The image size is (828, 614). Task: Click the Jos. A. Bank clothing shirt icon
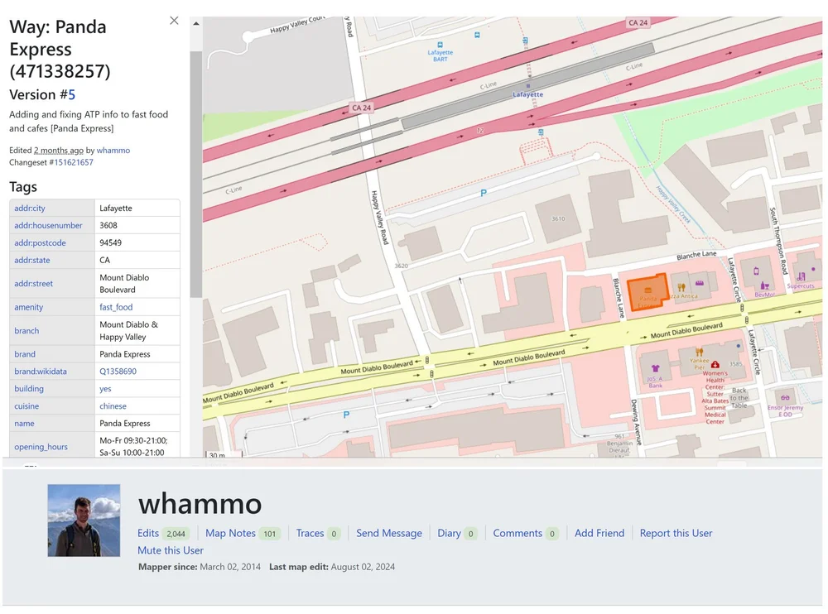[655, 368]
